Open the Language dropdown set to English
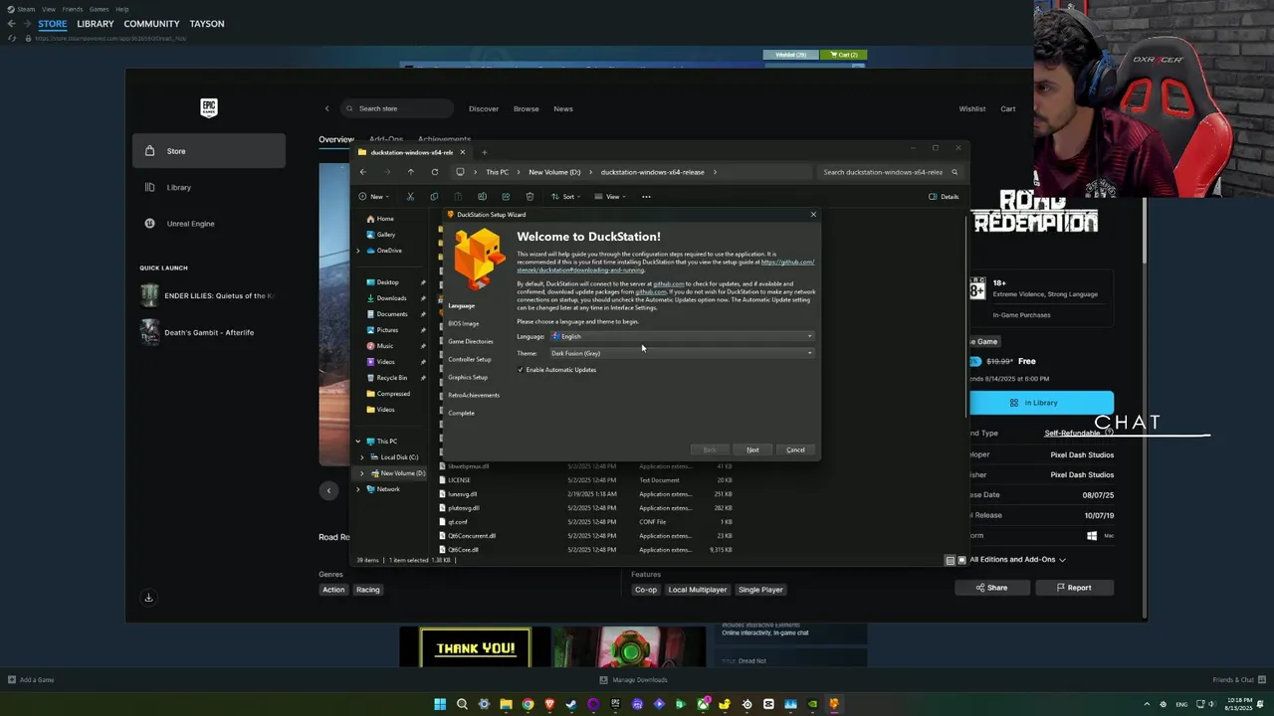This screenshot has height=716, width=1274. click(682, 336)
